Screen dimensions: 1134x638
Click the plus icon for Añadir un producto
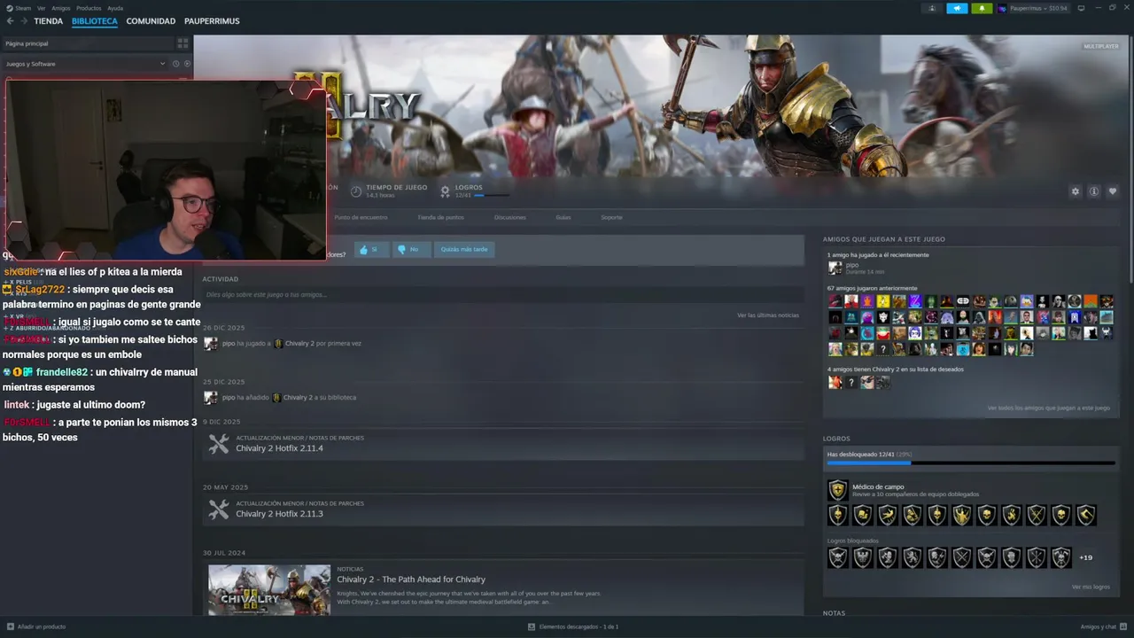click(10, 626)
